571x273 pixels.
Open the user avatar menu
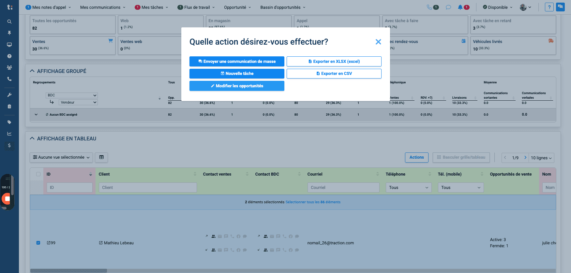525,7
